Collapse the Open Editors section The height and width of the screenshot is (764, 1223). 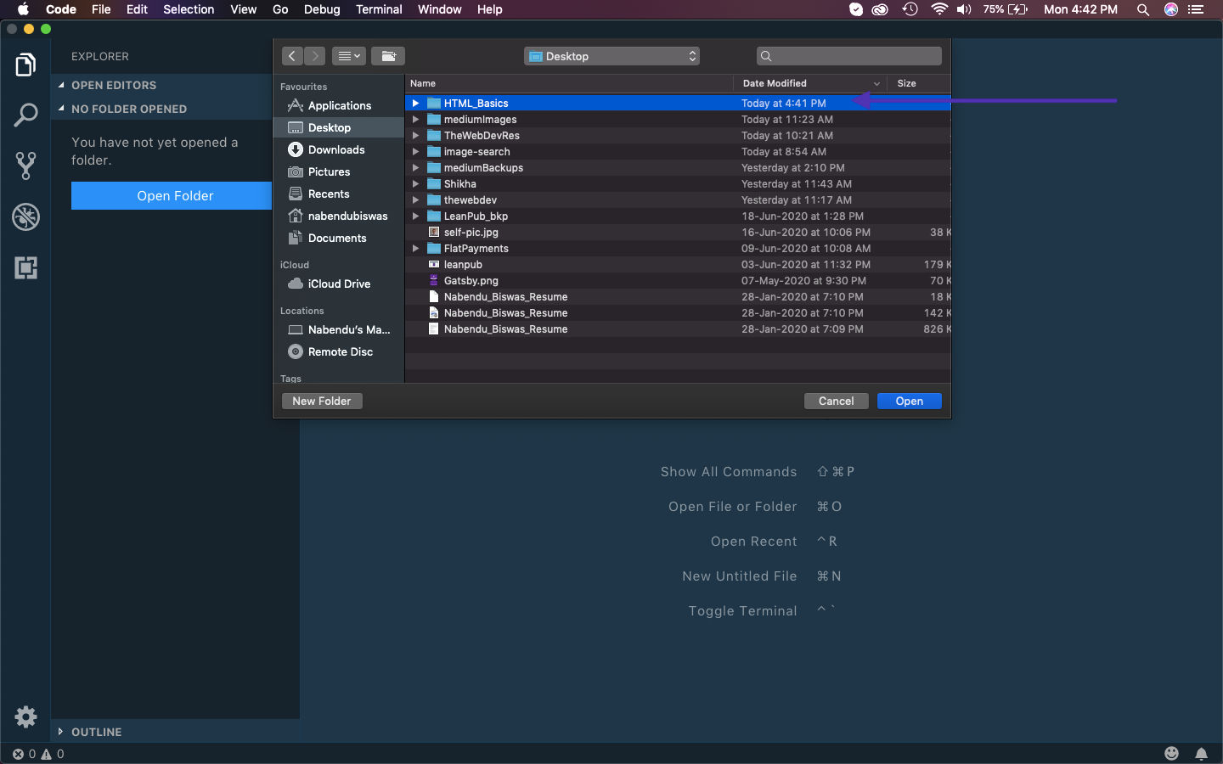(161, 85)
